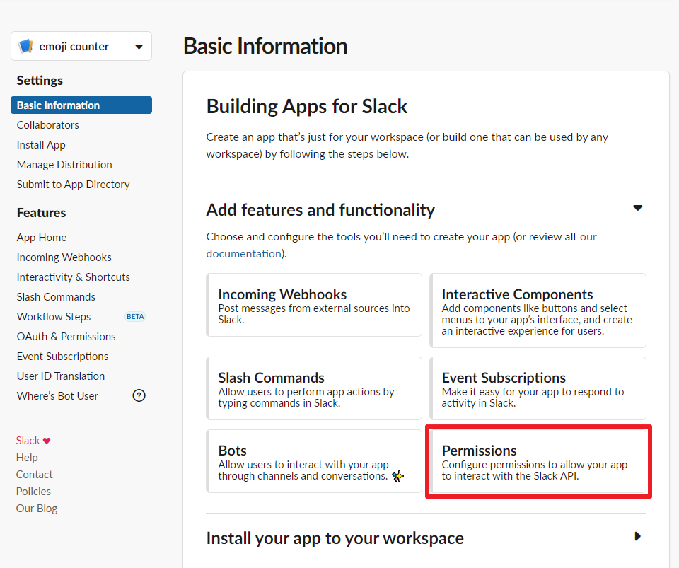Click the emoji counter app icon
Viewport: 679px width, 568px height.
(x=25, y=46)
